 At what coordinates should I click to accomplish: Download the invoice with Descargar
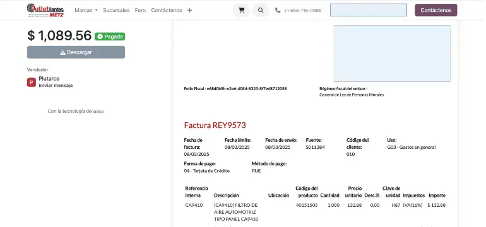76,52
